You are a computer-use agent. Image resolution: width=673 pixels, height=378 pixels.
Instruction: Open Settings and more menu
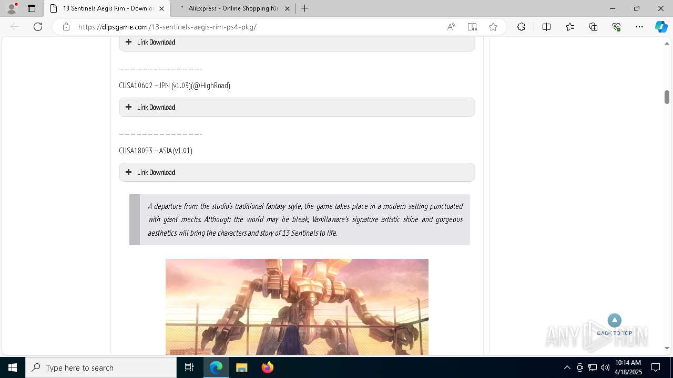(639, 27)
